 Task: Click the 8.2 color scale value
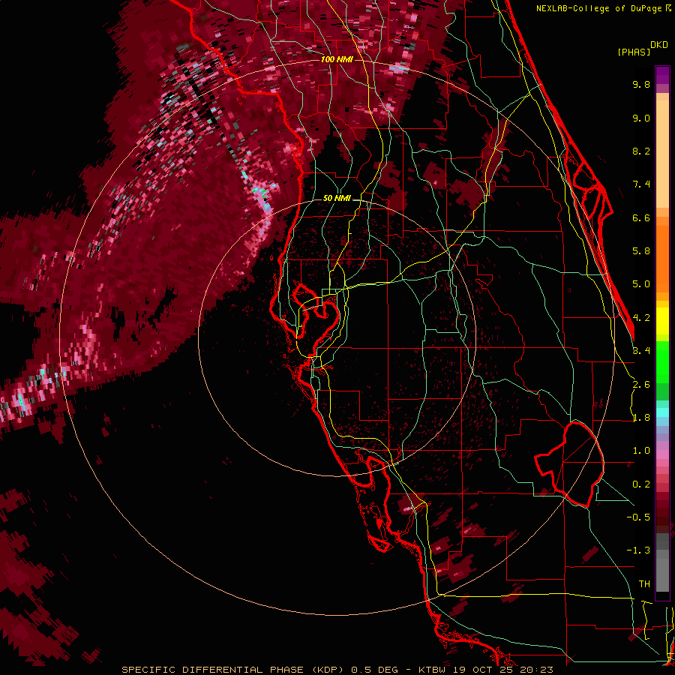[x=641, y=151]
